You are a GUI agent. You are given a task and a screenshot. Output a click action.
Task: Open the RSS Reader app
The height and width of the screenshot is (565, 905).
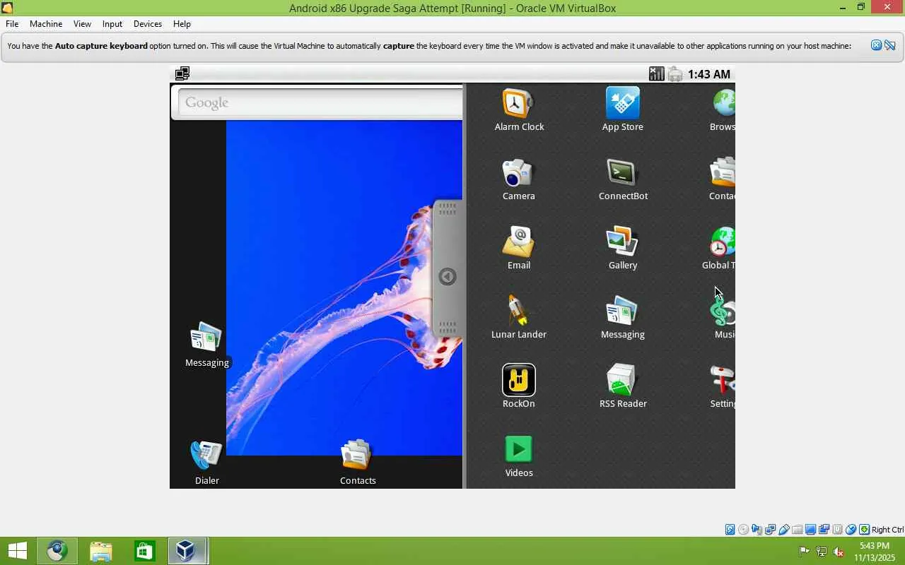click(622, 387)
